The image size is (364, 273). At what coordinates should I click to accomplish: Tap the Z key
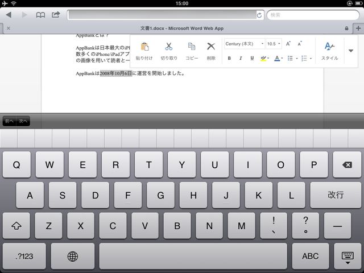click(48, 226)
